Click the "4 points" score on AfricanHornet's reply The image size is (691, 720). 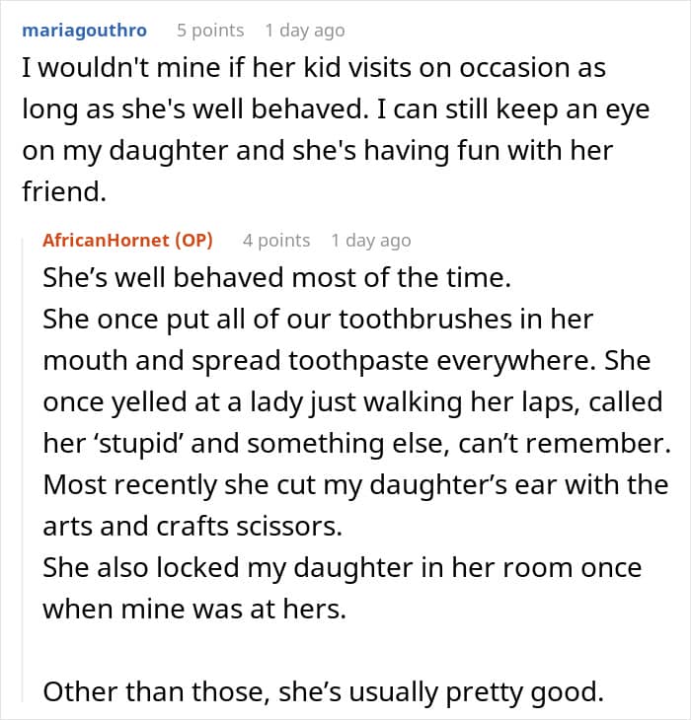coord(276,240)
